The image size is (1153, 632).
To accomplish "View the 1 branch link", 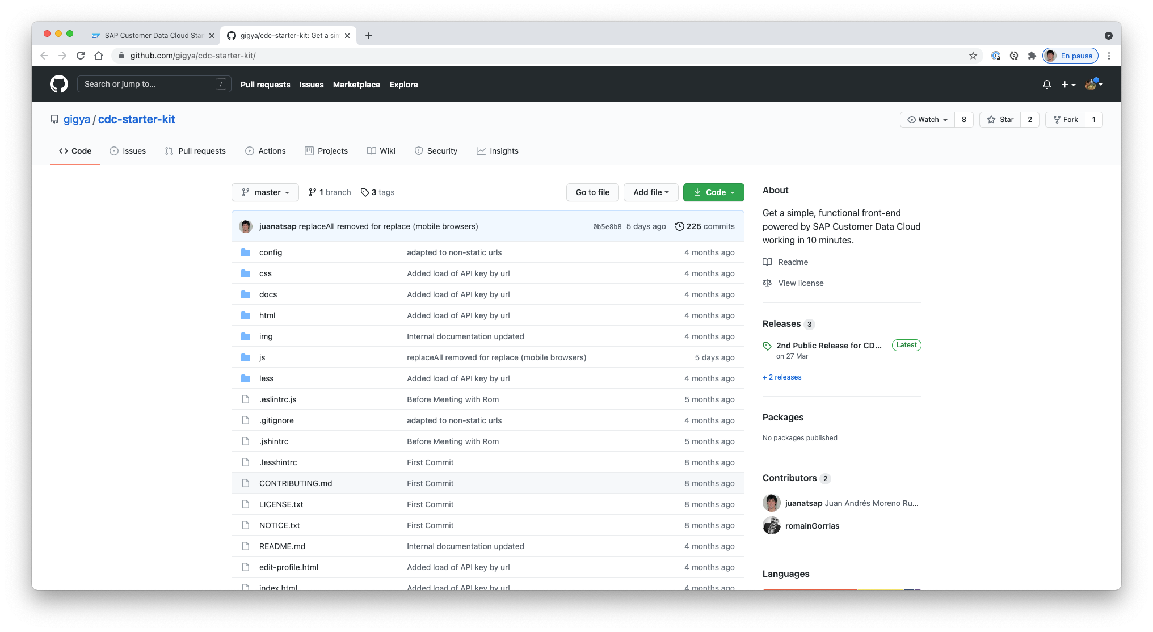I will [x=330, y=192].
